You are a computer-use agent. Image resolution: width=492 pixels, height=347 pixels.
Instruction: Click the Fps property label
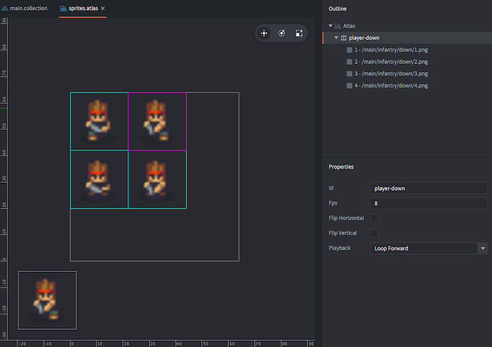333,203
